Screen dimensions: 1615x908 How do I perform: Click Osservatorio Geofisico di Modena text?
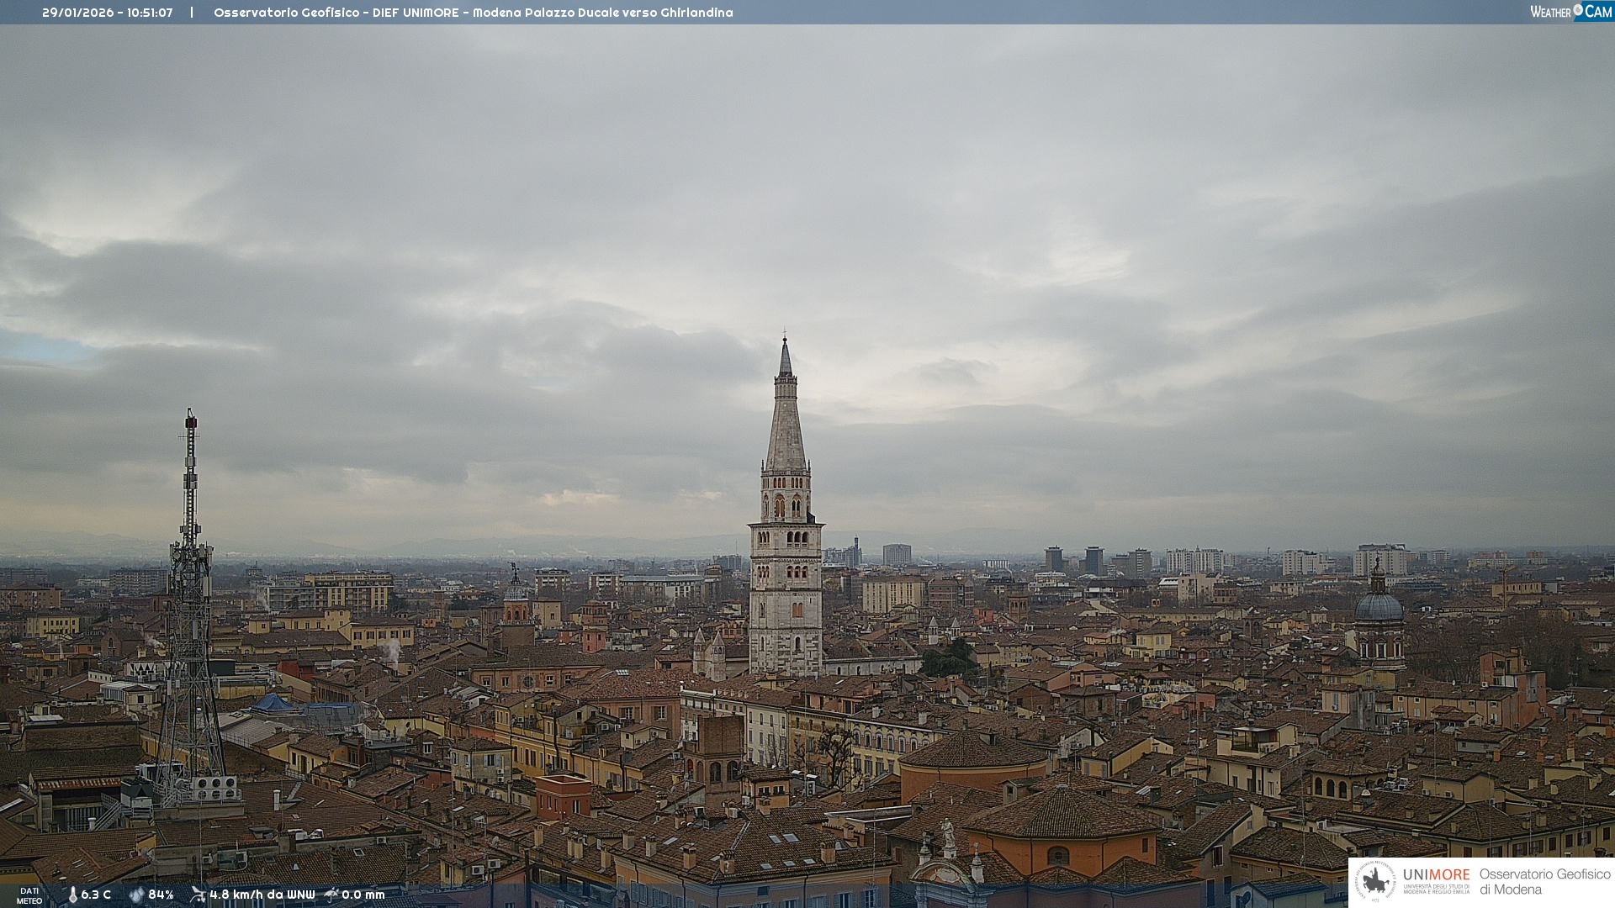(1544, 882)
